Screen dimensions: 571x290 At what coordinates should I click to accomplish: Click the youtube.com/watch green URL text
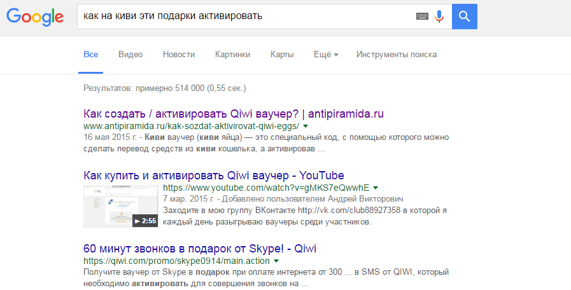(266, 188)
